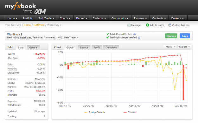Click the Wardimdy 2 account title

tap(15, 34)
